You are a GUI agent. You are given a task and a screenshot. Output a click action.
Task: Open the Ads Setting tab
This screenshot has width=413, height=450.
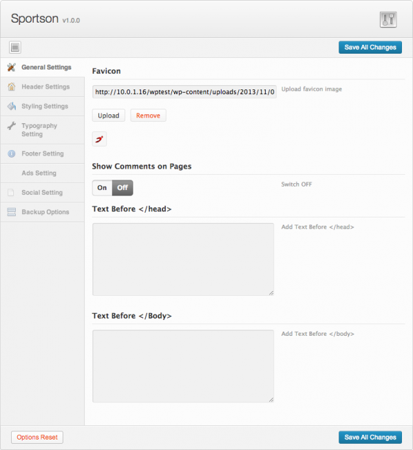(39, 173)
